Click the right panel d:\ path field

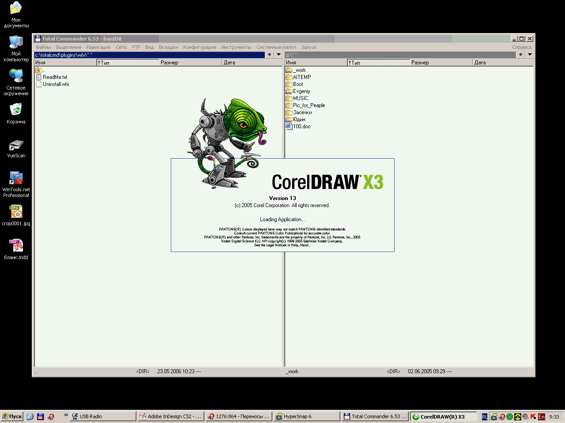click(x=400, y=55)
